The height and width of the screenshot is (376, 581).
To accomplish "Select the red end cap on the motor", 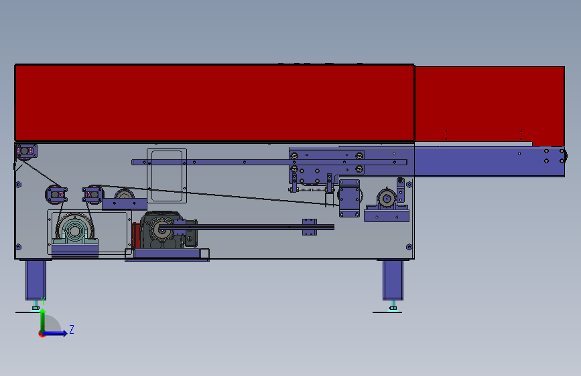I will [x=136, y=236].
